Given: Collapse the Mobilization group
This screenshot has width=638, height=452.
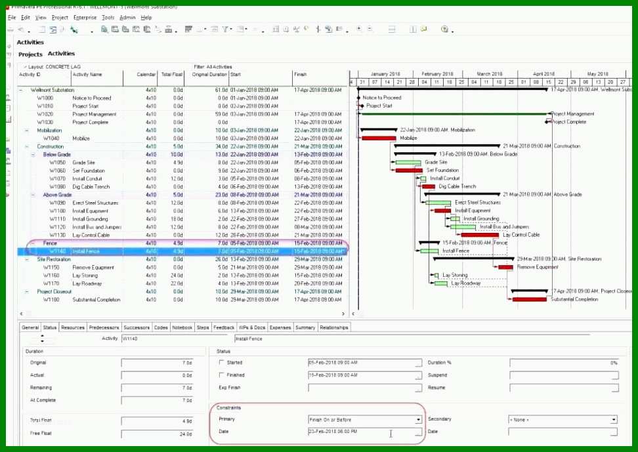Looking at the screenshot, I should click(27, 131).
